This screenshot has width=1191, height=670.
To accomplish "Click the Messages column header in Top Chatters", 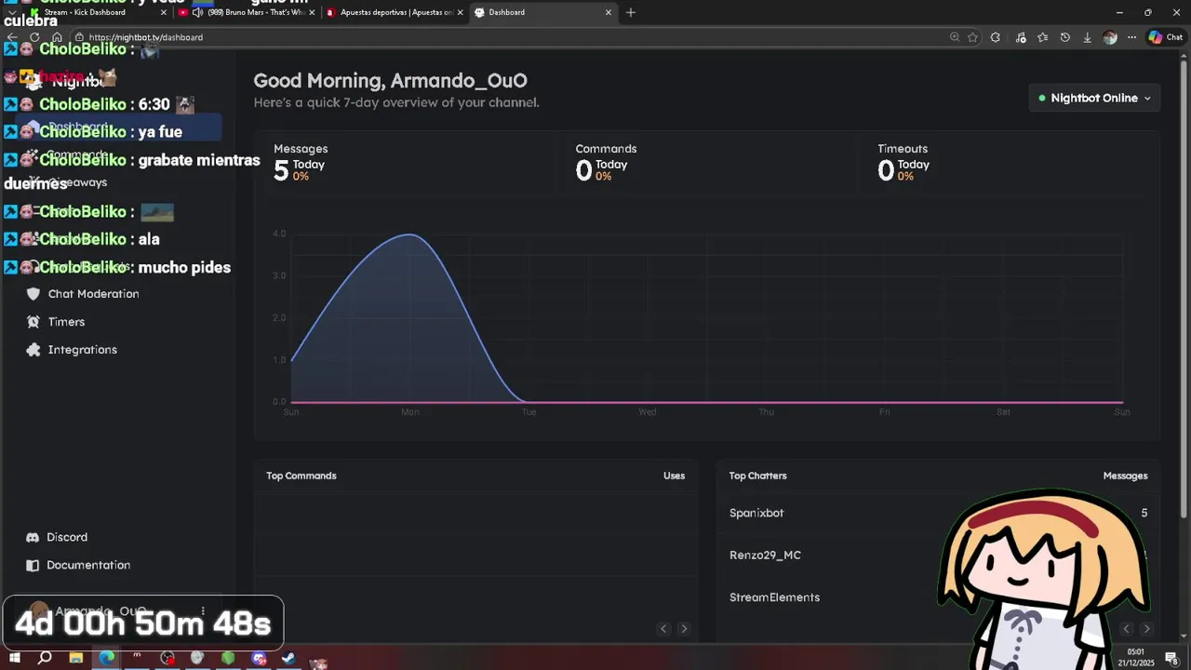I will (x=1125, y=476).
